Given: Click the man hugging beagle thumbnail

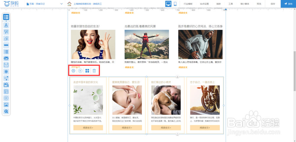Looking at the screenshot, I should pos(166,100).
